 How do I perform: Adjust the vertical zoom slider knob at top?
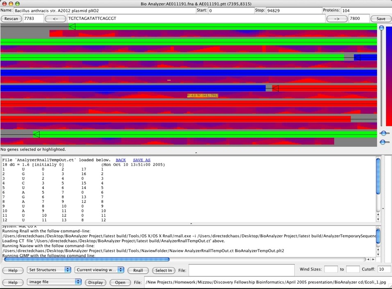(x=381, y=28)
